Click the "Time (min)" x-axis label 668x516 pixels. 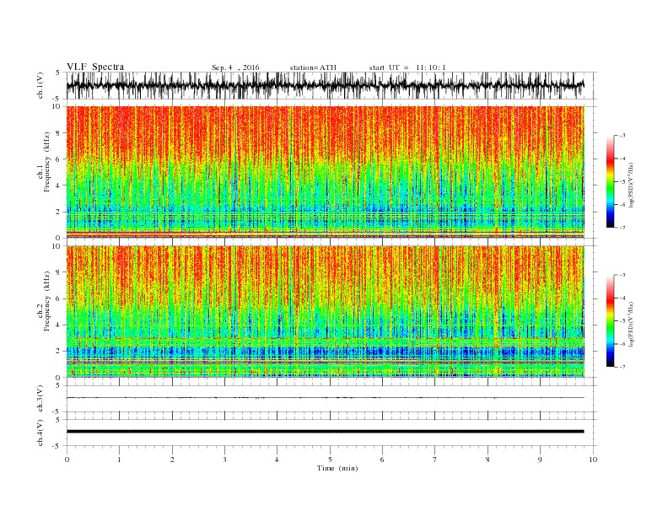[337, 468]
